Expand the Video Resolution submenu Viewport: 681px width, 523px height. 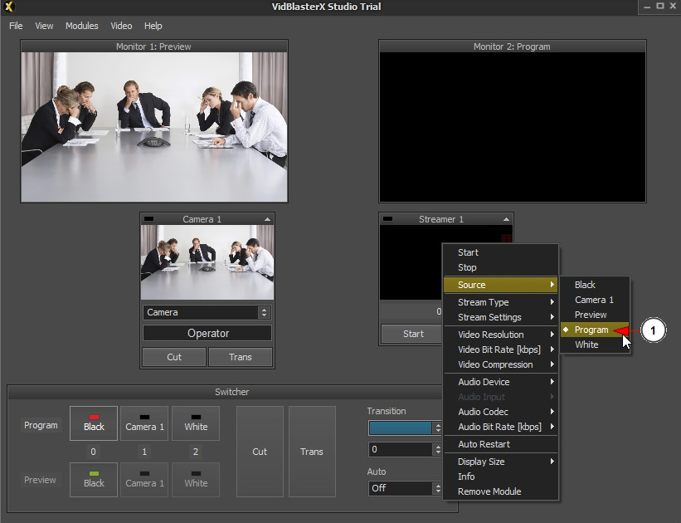(x=501, y=335)
